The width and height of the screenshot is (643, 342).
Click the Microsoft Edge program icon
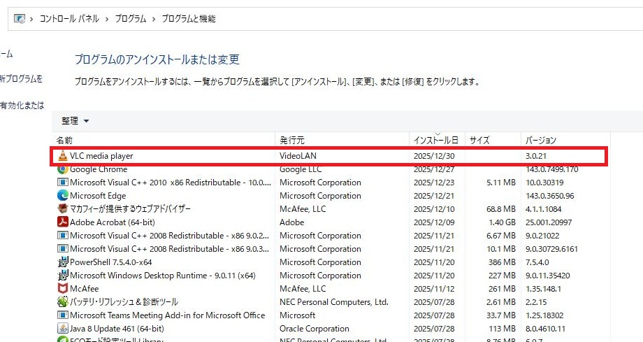[x=62, y=196]
